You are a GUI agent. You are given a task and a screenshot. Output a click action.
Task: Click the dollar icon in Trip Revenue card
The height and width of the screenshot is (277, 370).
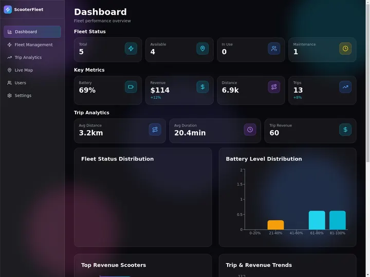coord(345,130)
